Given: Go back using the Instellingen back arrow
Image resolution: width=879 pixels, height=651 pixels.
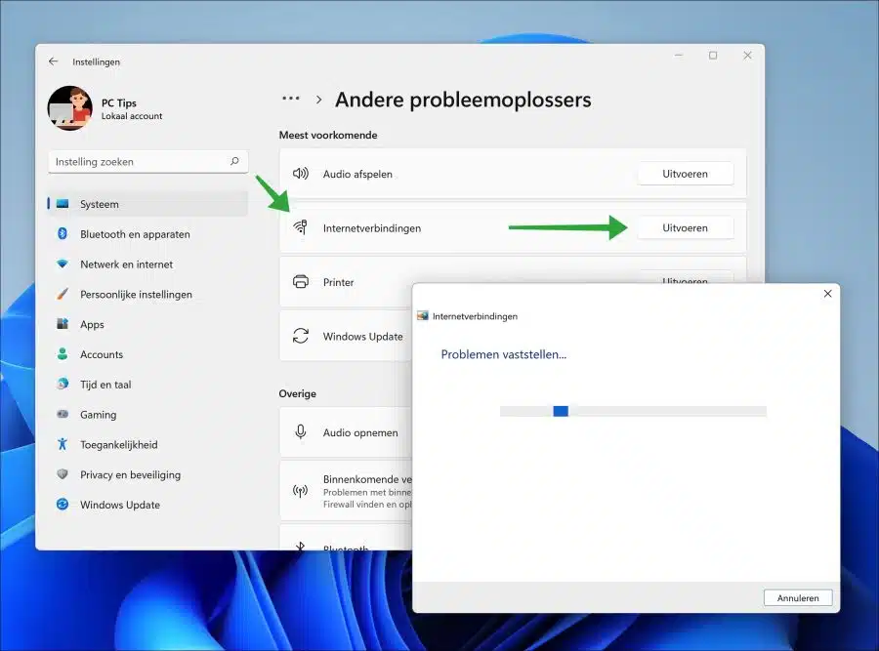Looking at the screenshot, I should click(x=54, y=61).
